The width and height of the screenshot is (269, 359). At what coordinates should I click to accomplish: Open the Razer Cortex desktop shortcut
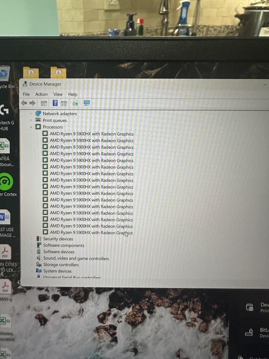point(6,182)
